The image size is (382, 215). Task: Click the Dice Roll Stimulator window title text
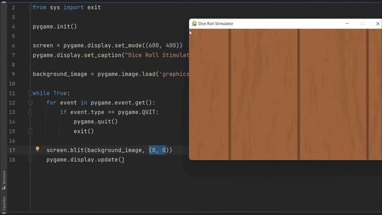[x=215, y=24]
